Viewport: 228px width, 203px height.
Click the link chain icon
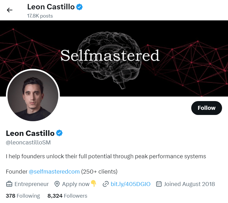point(106,184)
